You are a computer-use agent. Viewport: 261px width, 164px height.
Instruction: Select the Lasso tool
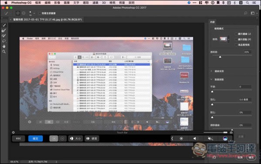pyautogui.click(x=4, y=41)
